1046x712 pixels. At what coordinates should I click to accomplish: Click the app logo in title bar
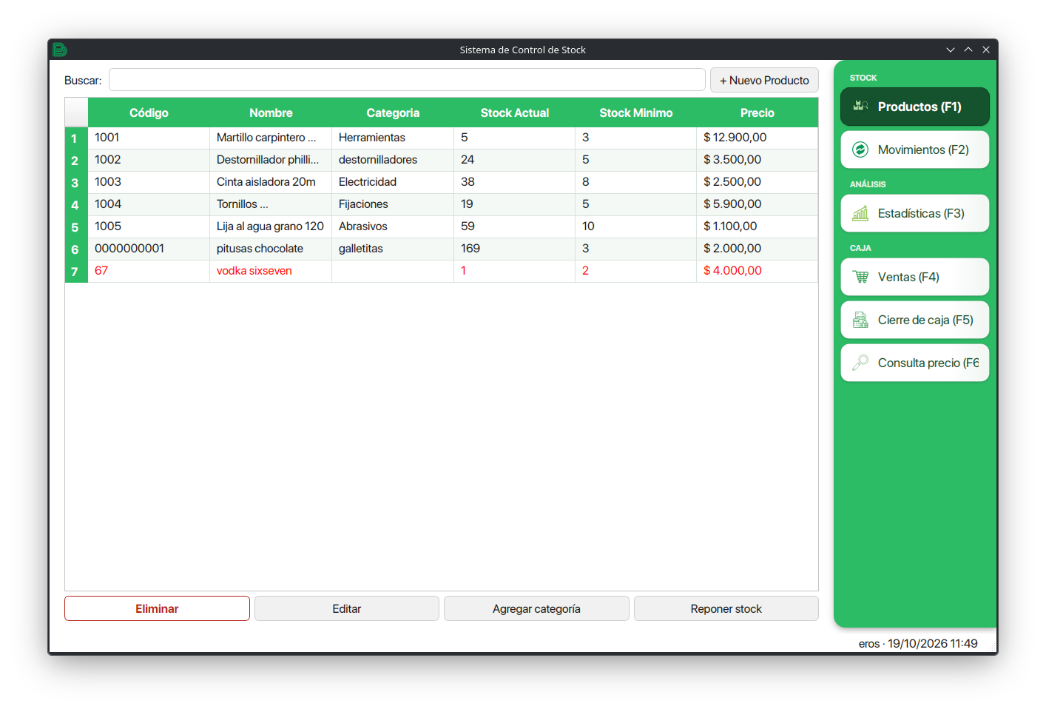(x=60, y=50)
